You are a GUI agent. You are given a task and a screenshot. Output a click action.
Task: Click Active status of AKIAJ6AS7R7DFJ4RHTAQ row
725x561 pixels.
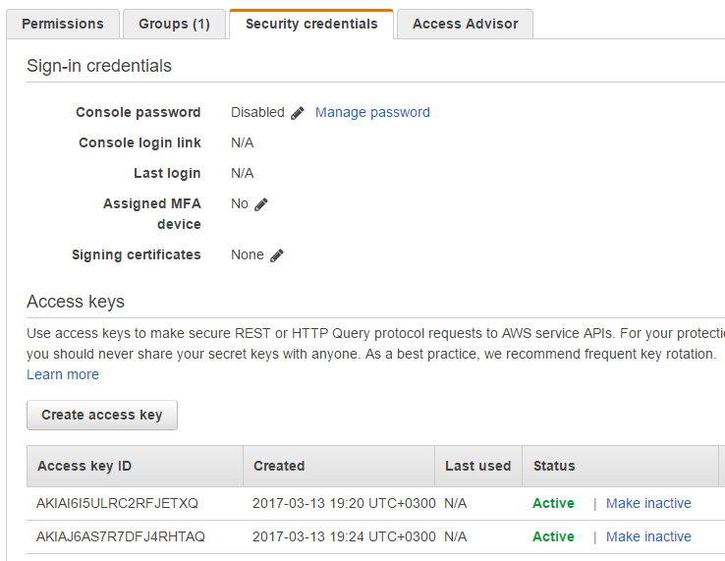(x=553, y=536)
